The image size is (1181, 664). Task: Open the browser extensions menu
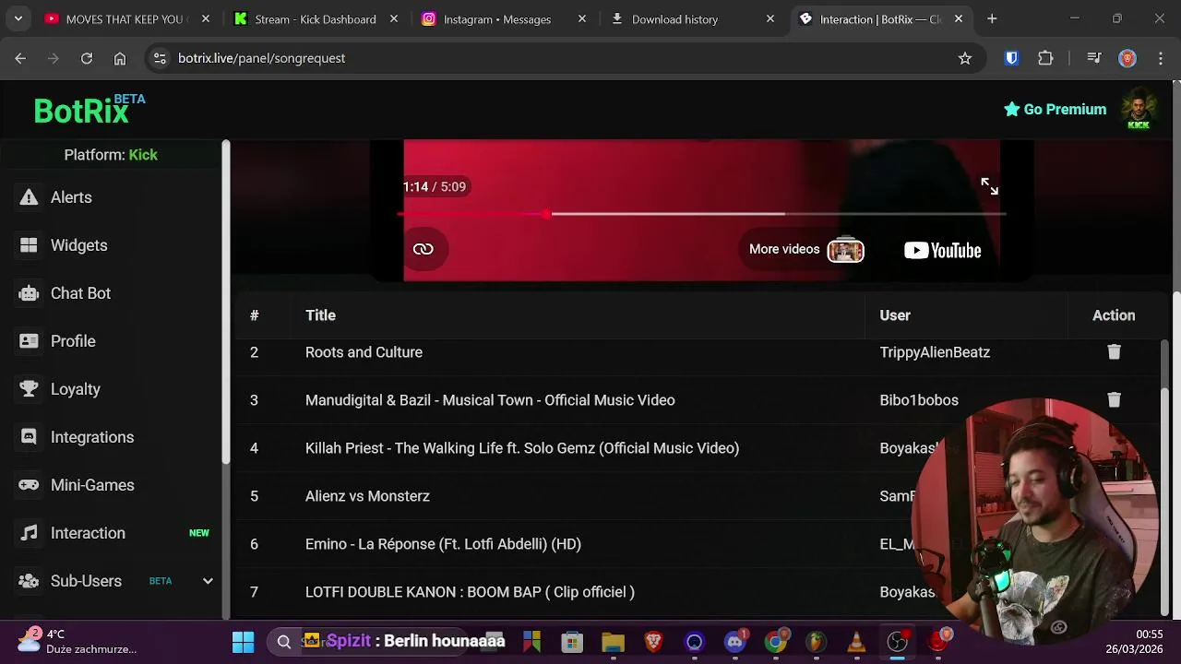1045,58
